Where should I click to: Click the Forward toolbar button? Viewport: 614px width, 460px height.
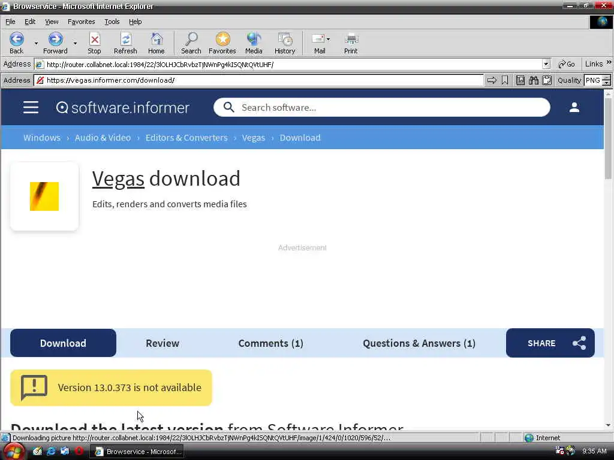point(55,43)
